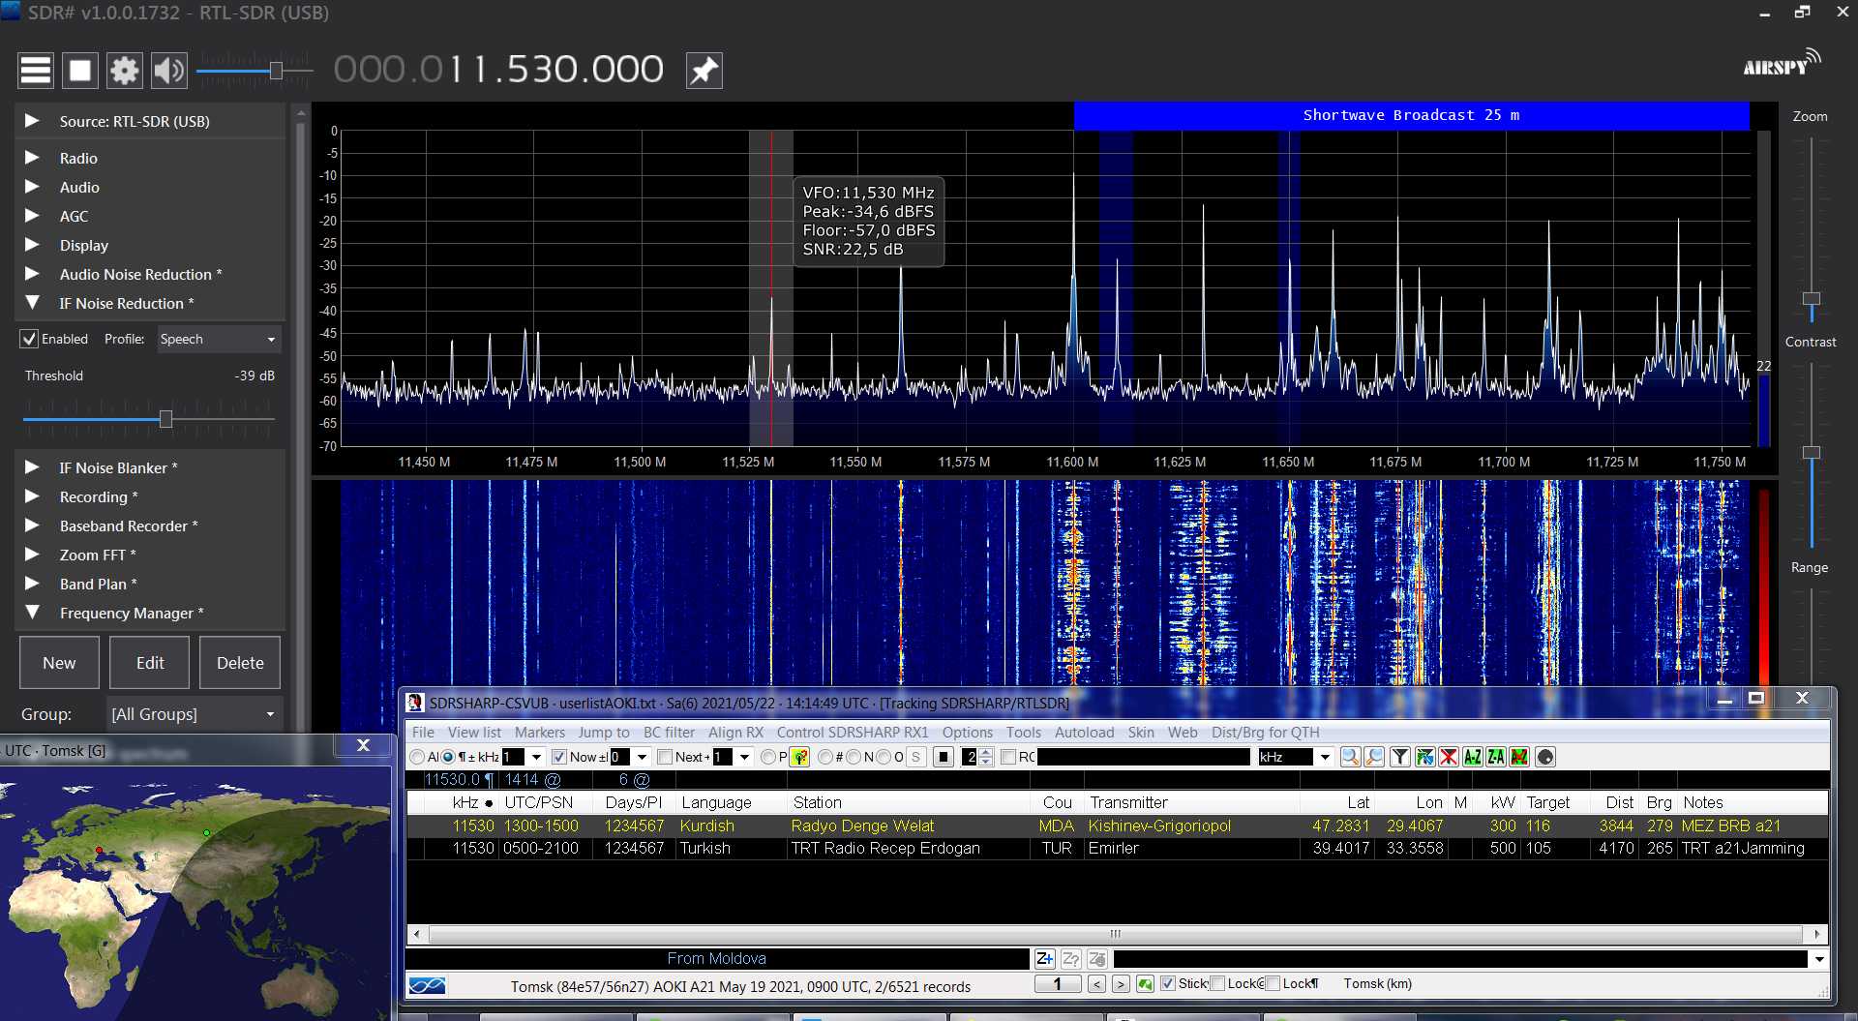The height and width of the screenshot is (1021, 1858).
Task: Open the Dist/Brg for QTH menu
Action: coord(1265,732)
